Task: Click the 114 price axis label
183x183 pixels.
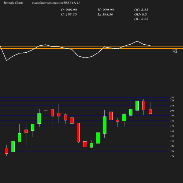Action: point(172,156)
